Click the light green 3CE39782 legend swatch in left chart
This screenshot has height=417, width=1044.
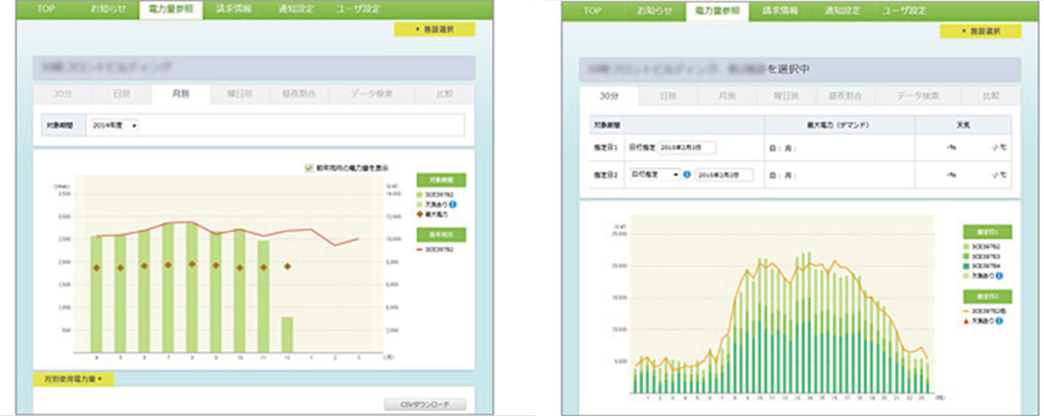[x=418, y=196]
